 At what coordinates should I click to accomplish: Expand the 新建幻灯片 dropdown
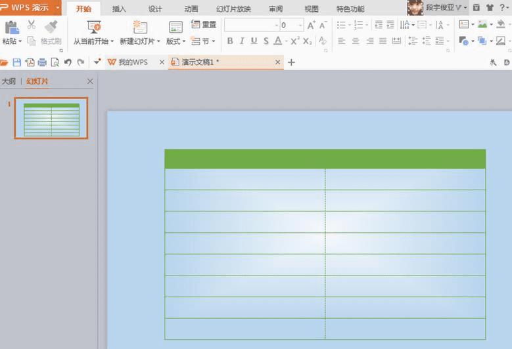(x=158, y=41)
